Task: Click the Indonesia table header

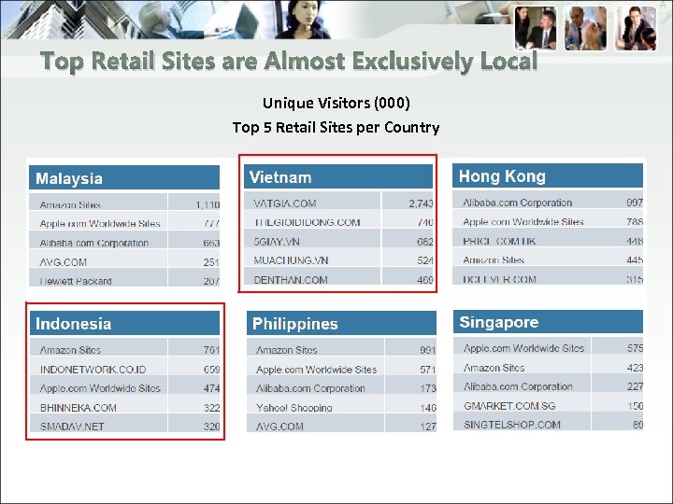Action: tap(124, 323)
